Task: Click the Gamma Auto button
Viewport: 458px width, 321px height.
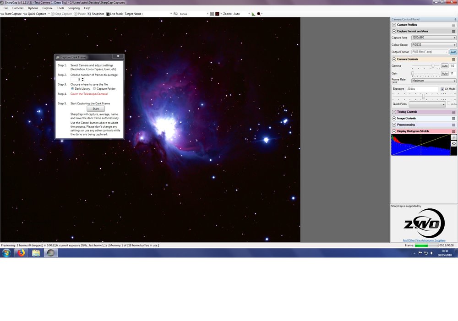Action: click(x=445, y=66)
